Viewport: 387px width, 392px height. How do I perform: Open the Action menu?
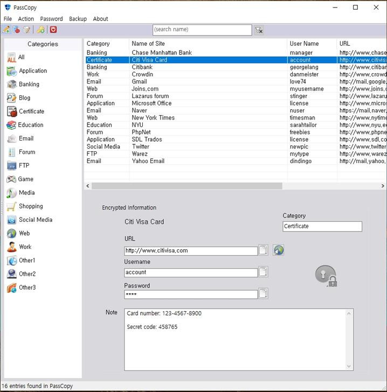pos(26,19)
